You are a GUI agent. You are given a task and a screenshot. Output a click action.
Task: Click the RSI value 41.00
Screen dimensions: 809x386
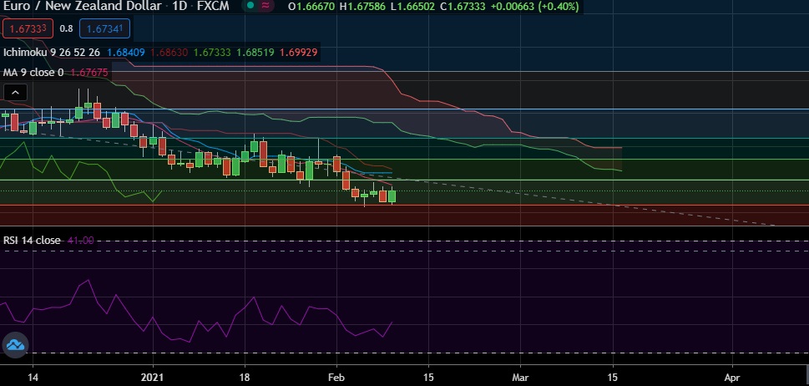pos(81,241)
